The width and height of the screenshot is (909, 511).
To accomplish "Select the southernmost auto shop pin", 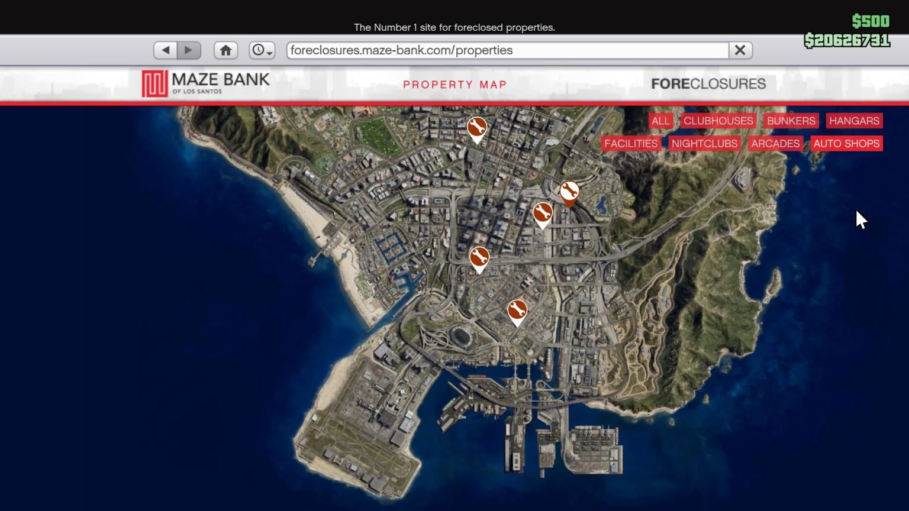I will point(517,311).
